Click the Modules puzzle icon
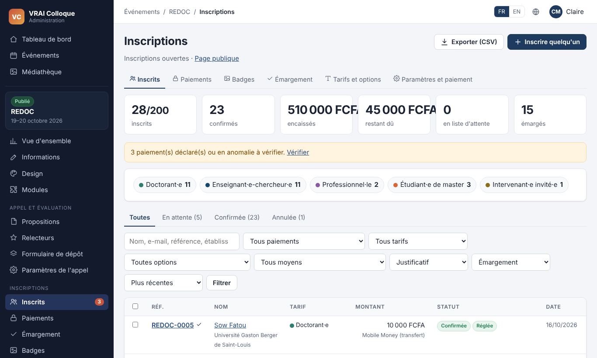597x358 pixels. coord(14,189)
